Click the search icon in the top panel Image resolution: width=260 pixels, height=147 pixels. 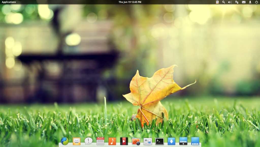coord(223,2)
